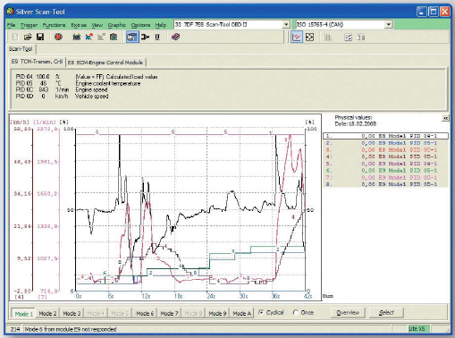Collapse the physical values panel arrow
455x338 pixels.
[445, 118]
